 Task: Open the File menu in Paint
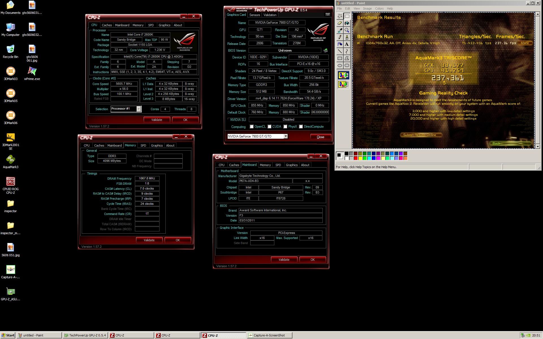(339, 8)
